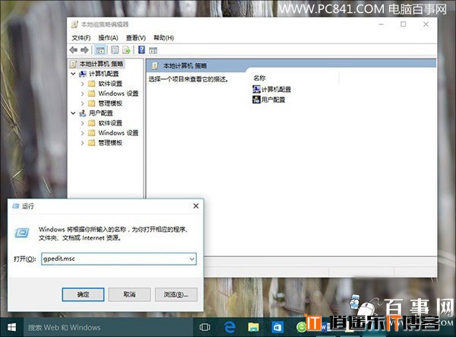Screen dimensions: 456x337
Task: Open the 文件(F) menu
Action: click(81, 38)
